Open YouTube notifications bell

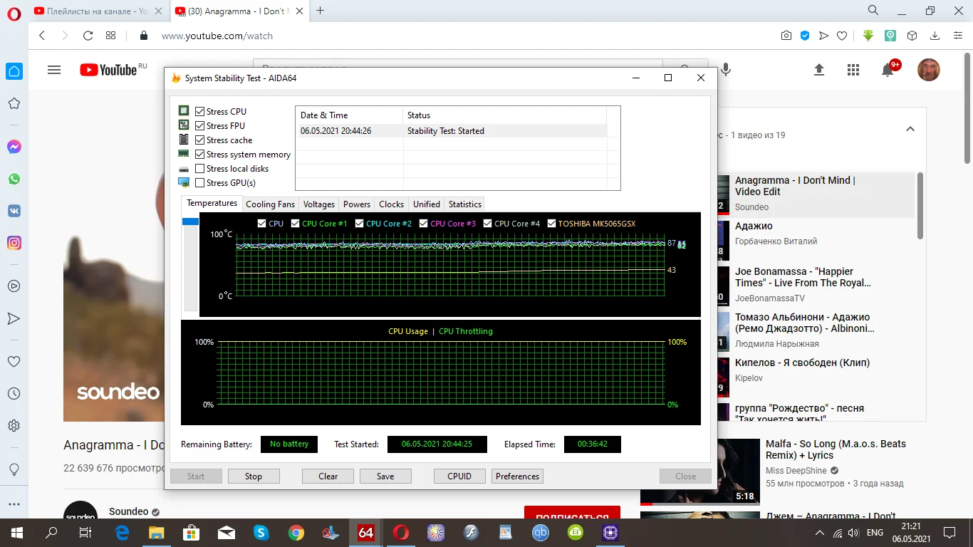point(888,70)
